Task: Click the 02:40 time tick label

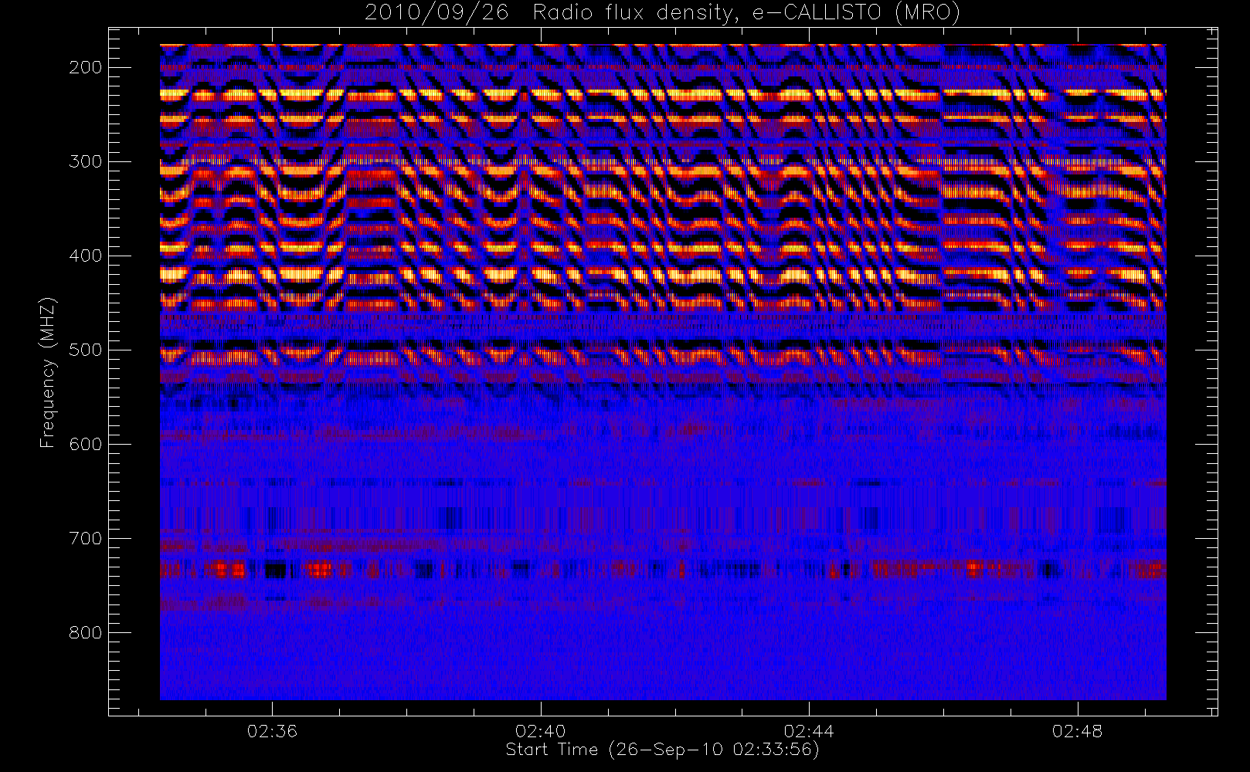Action: [540, 730]
